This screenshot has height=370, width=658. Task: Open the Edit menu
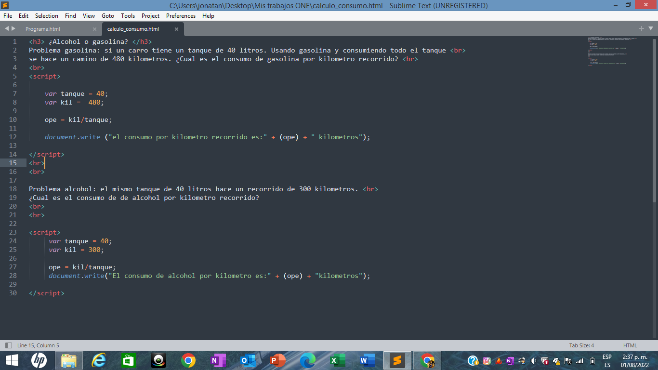tap(24, 16)
